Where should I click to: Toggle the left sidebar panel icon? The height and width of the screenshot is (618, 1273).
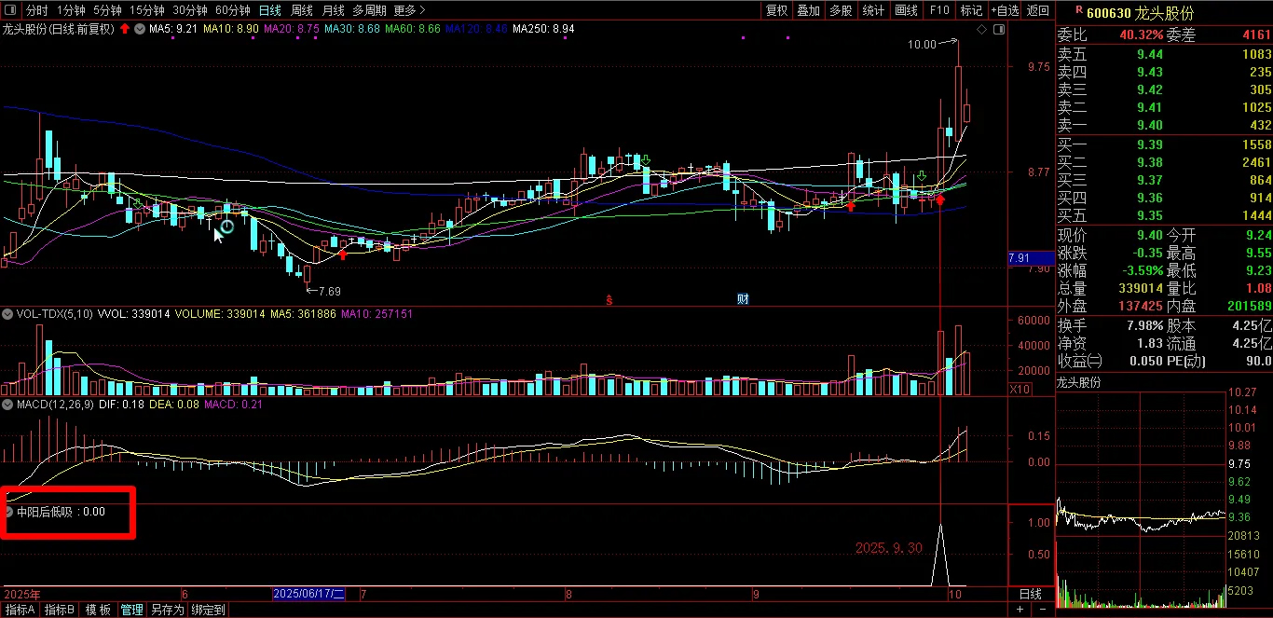(x=11, y=10)
